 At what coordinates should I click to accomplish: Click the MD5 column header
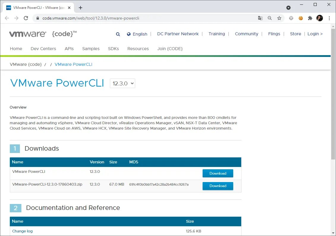click(134, 162)
